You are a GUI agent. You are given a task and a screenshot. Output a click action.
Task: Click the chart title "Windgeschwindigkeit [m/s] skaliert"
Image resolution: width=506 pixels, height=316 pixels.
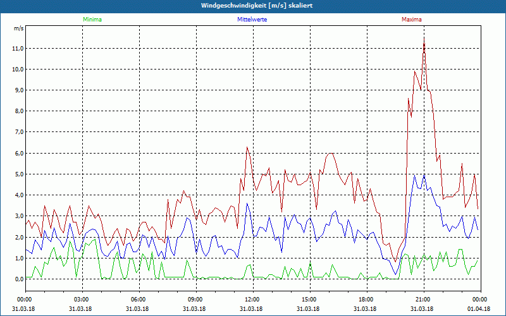[x=257, y=6]
